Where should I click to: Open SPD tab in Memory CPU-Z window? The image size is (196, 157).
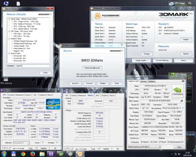pos(98,95)
